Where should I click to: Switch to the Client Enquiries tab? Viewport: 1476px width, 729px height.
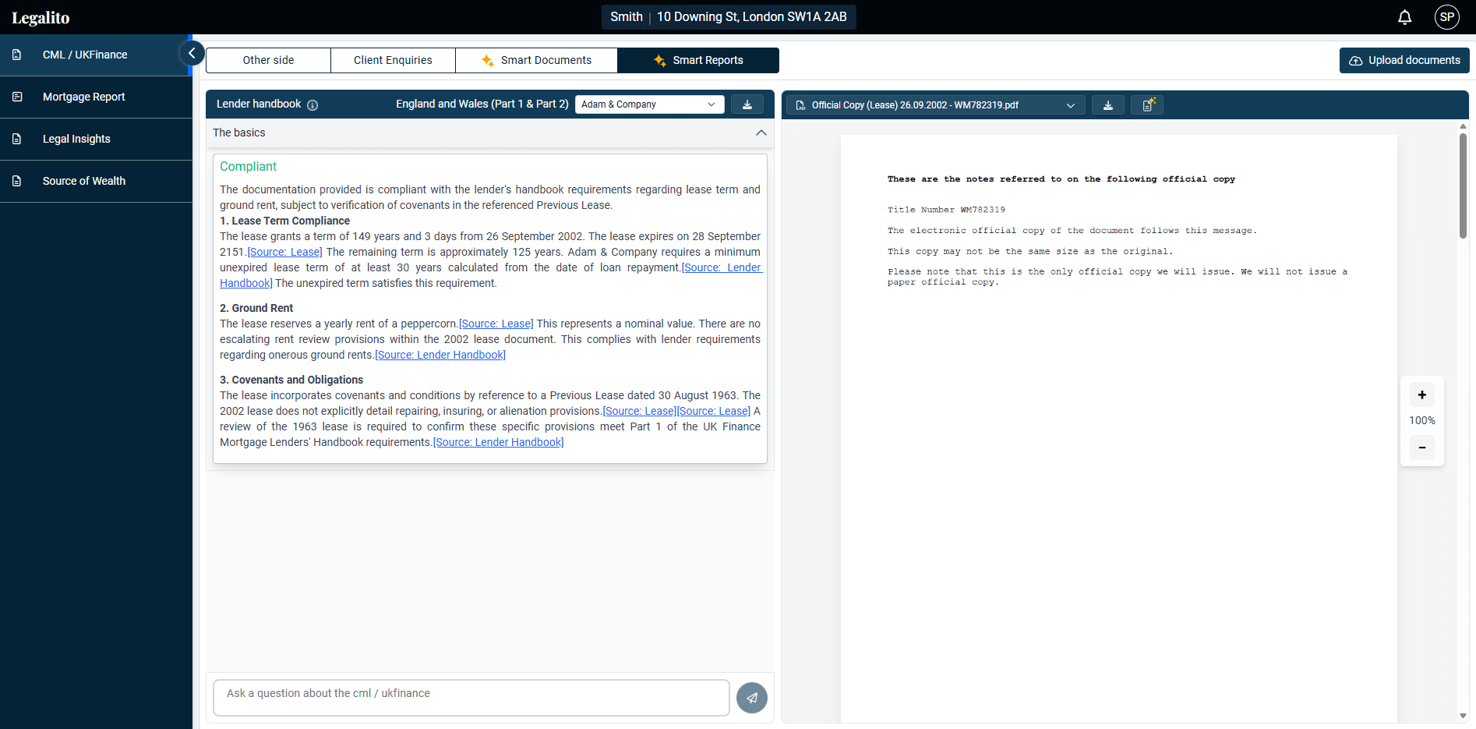click(x=393, y=61)
